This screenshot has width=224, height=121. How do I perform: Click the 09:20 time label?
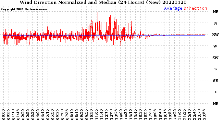tap(82, 115)
